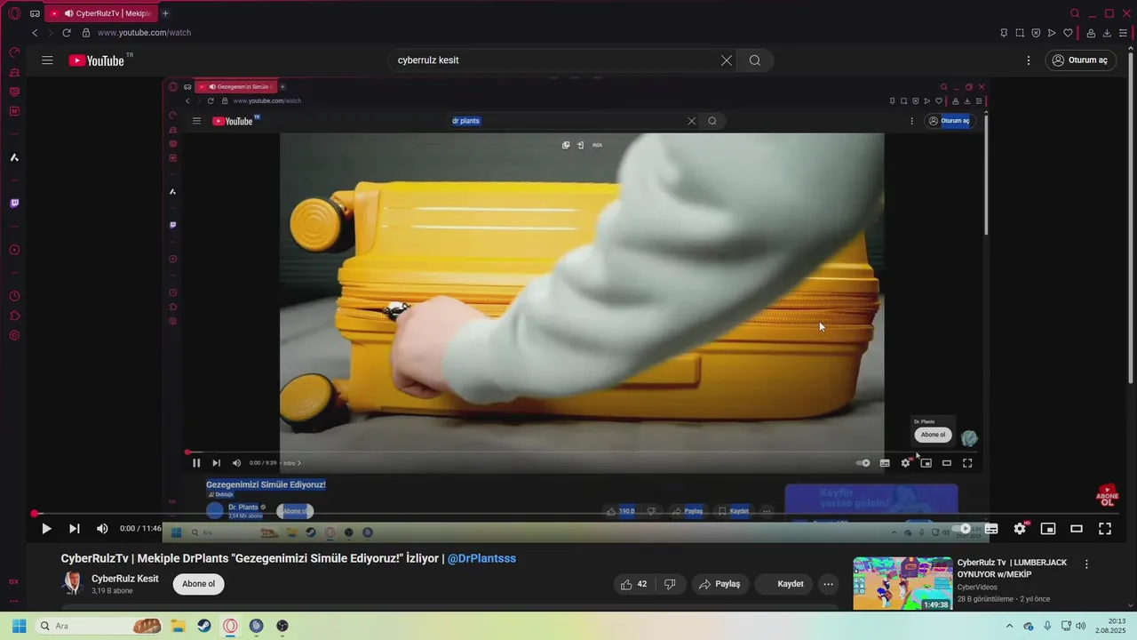Open options menu for LUMBERJACK video
This screenshot has height=640, width=1137.
(1086, 564)
